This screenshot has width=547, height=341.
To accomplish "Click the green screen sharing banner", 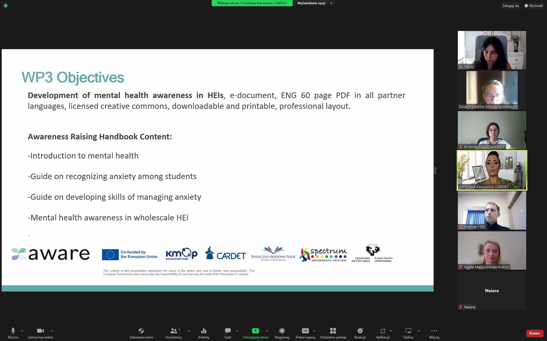I will pyautogui.click(x=252, y=3).
